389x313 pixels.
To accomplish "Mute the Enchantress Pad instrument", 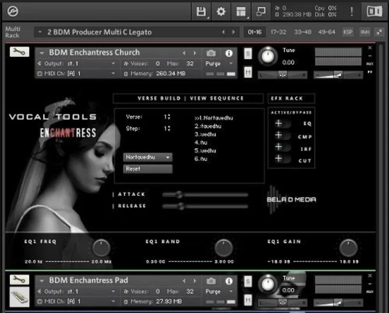I will coord(248,300).
